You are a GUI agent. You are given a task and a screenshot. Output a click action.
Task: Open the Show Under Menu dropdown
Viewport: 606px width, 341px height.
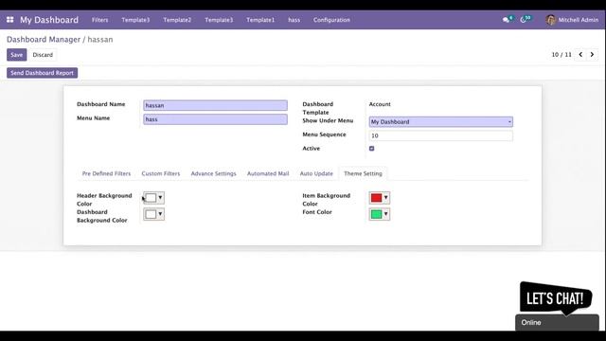tap(441, 122)
